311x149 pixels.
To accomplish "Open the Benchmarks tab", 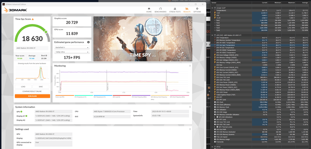I will (x=161, y=10).
